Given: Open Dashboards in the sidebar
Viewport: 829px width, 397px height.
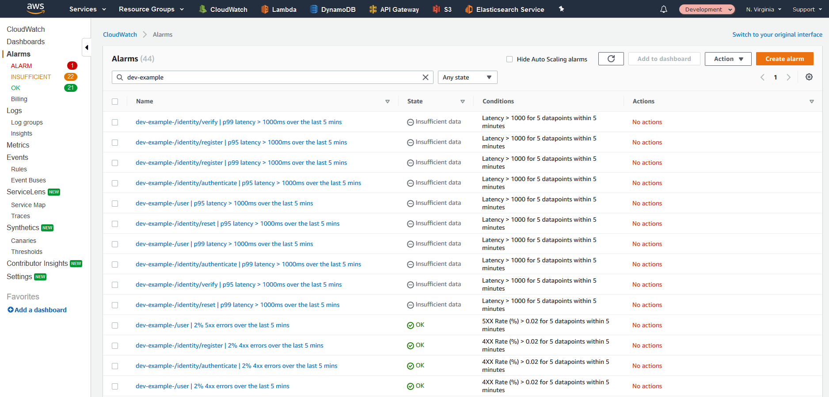Looking at the screenshot, I should [26, 42].
